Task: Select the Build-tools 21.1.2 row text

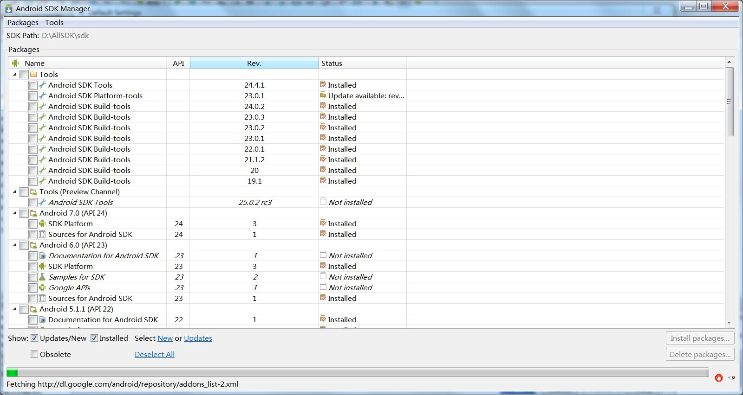Action: click(89, 159)
